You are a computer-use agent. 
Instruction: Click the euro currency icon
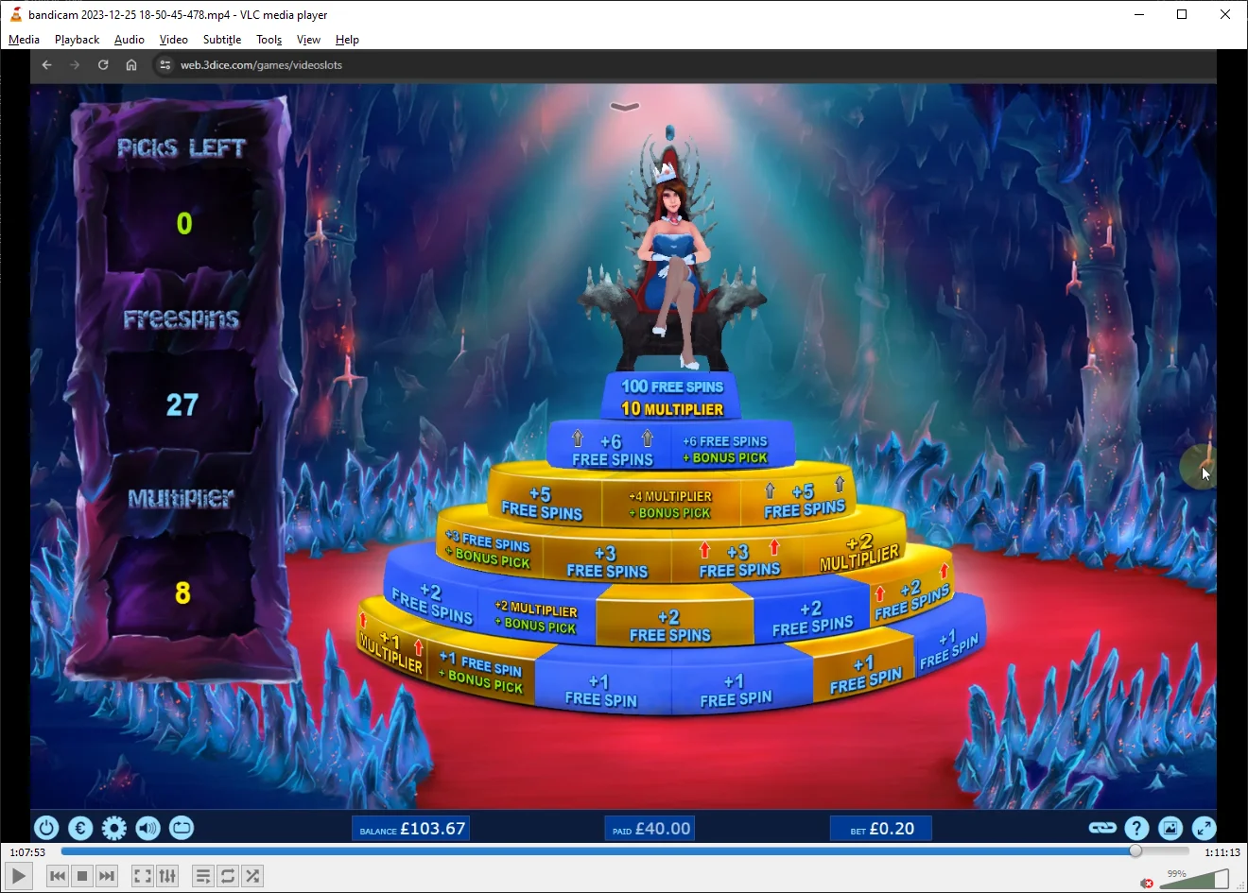[x=80, y=829]
